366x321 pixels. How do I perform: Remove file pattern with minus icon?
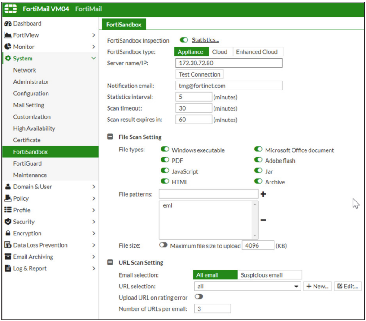[263, 220]
